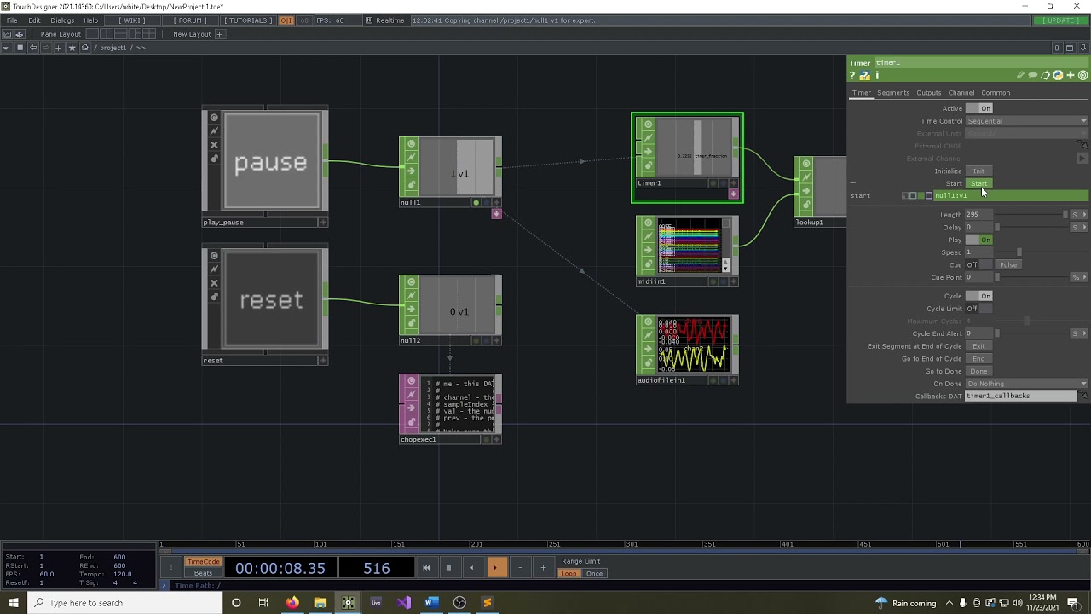This screenshot has height=614, width=1091.
Task: Add a new pane layout with plus icon
Action: [219, 34]
